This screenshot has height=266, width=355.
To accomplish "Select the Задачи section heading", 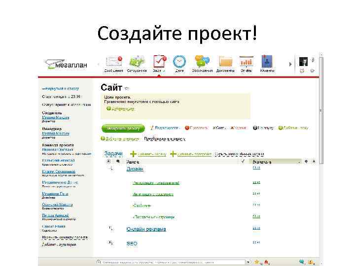I will click(113, 154).
